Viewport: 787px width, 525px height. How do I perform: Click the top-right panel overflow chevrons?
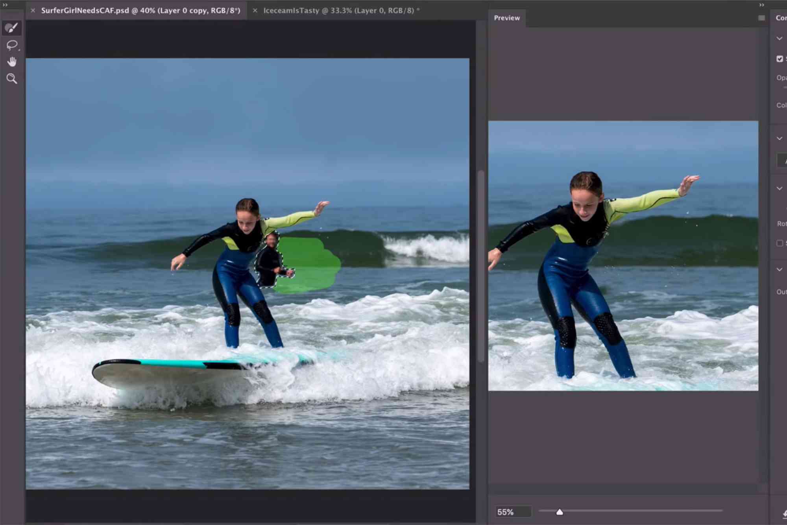(x=761, y=4)
